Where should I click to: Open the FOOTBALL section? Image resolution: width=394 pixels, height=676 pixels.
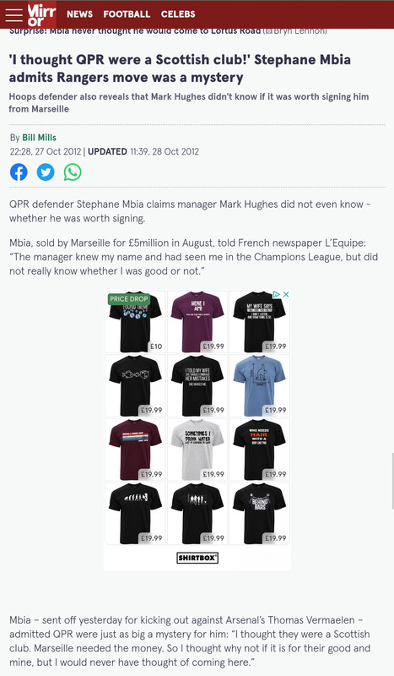pos(127,14)
